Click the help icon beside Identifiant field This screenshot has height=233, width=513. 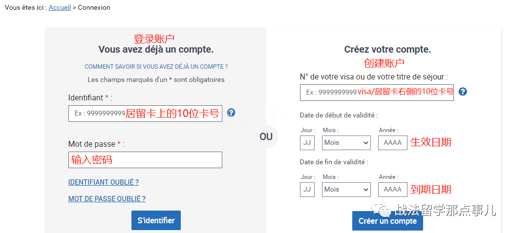[x=231, y=113]
